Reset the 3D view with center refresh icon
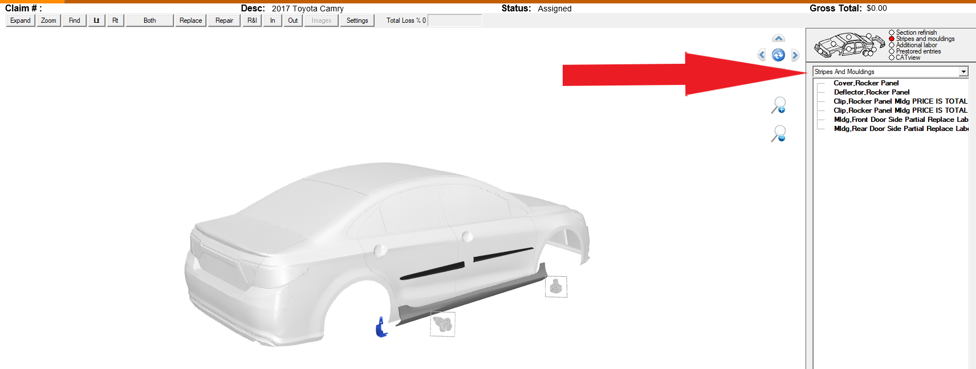This screenshot has height=369, width=976. coord(778,55)
